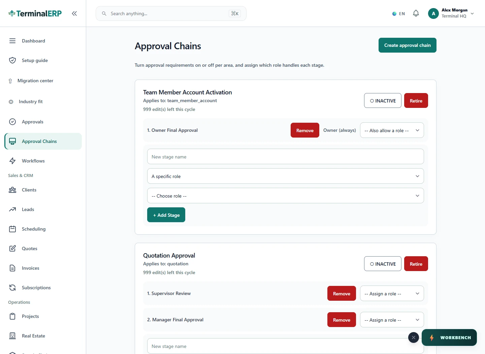Click the Invoices document icon
The height and width of the screenshot is (354, 485).
(12, 268)
